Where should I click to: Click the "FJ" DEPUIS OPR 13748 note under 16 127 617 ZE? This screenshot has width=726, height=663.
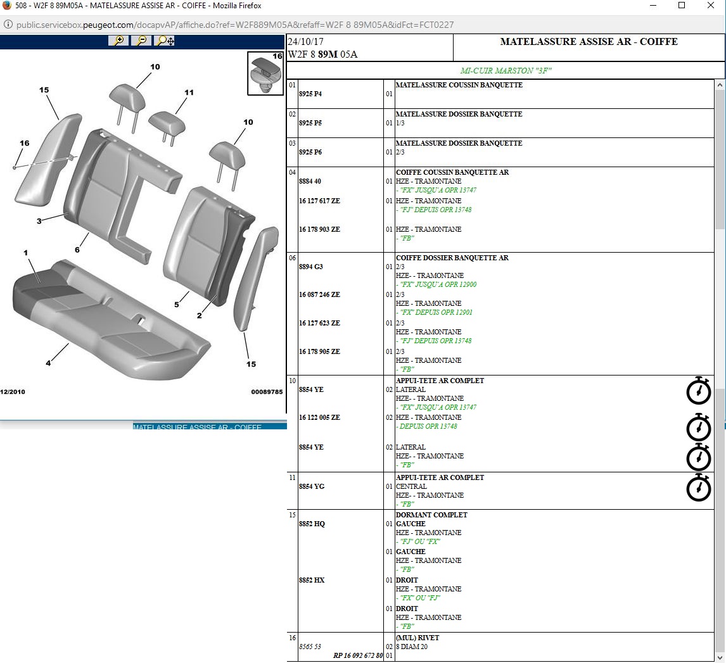[x=435, y=210]
